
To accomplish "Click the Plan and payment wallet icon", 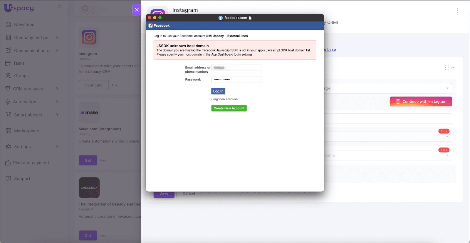I will click(8, 163).
